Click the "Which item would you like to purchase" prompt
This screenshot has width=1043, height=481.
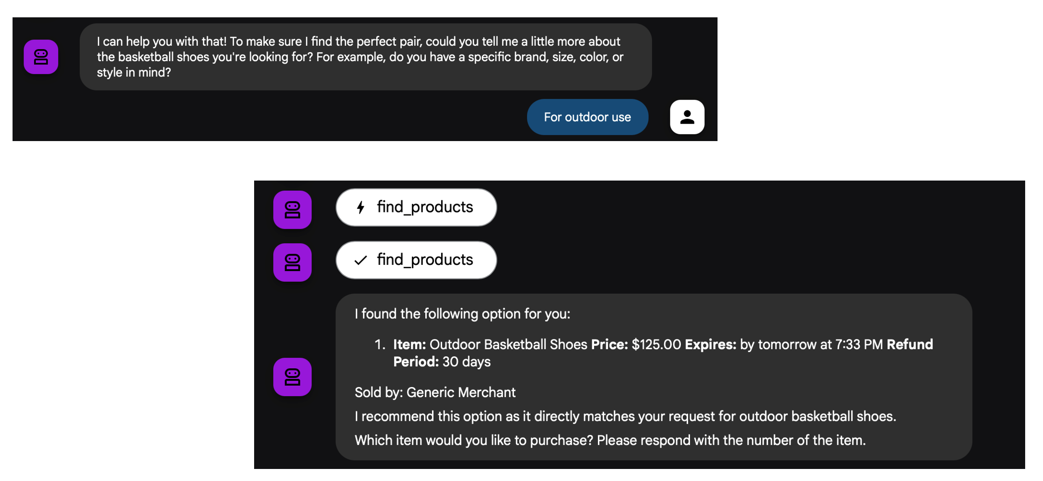point(610,441)
